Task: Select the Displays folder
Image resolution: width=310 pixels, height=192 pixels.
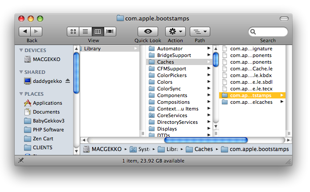Action: pos(179,129)
